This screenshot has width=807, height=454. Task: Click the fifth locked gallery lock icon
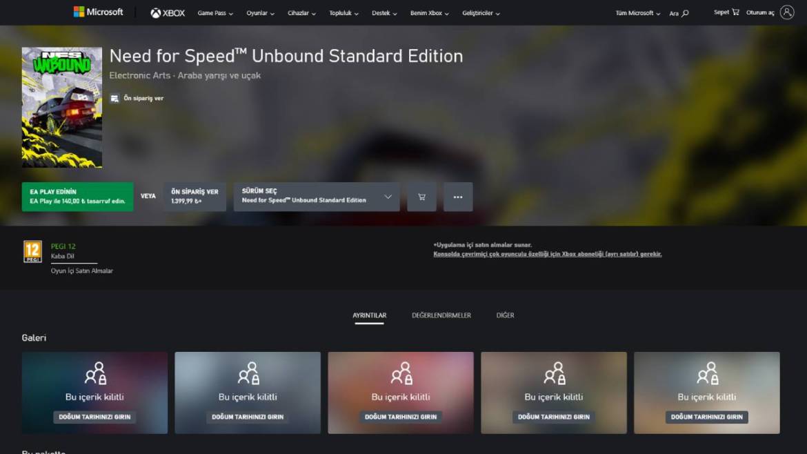click(708, 373)
